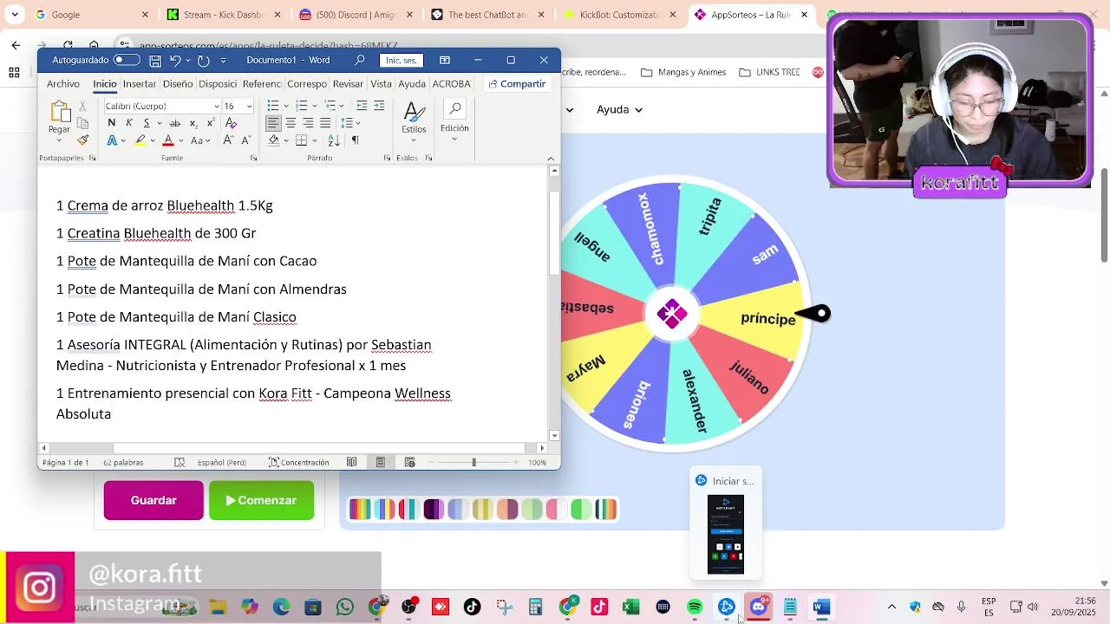
Task: Click the Save disk icon in Word title bar
Action: [x=155, y=61]
